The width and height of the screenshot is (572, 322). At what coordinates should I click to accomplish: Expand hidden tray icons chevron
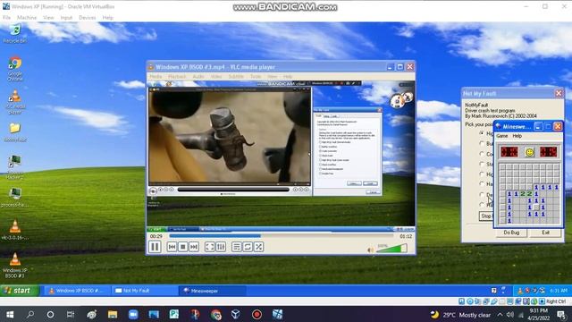click(x=500, y=315)
